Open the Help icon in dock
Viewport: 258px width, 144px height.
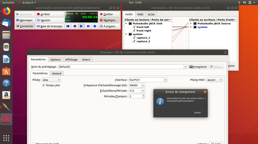click(6, 83)
